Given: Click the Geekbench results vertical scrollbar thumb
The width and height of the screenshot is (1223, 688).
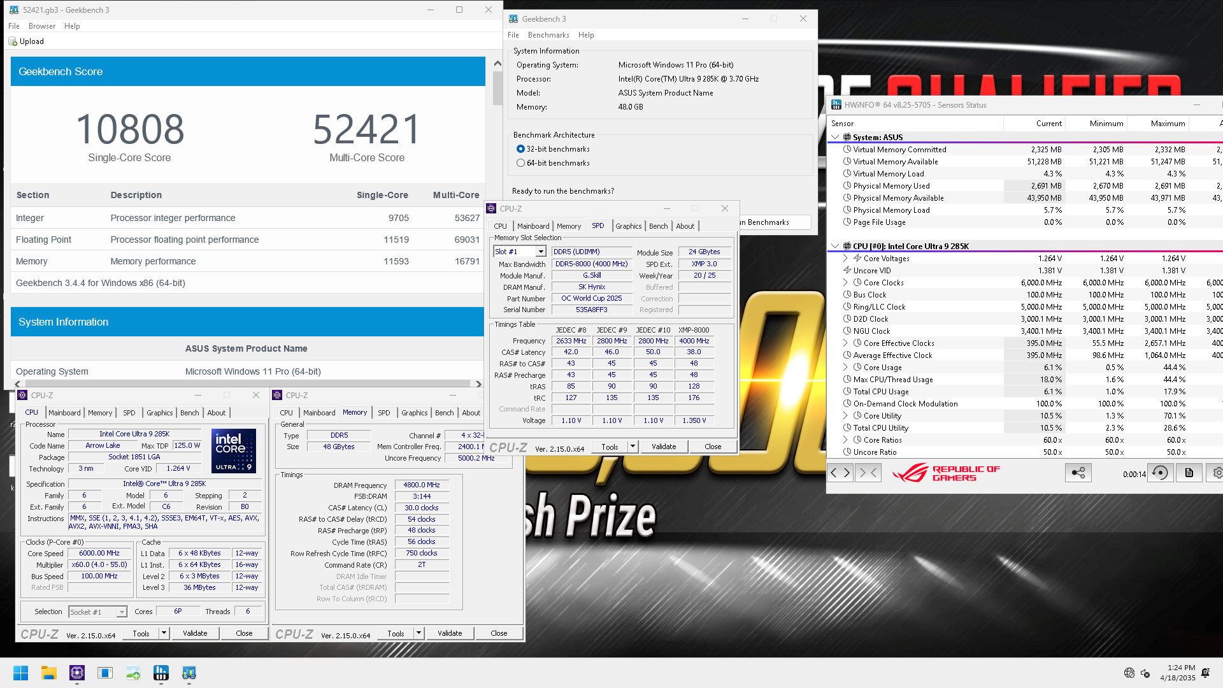Looking at the screenshot, I should point(497,89).
